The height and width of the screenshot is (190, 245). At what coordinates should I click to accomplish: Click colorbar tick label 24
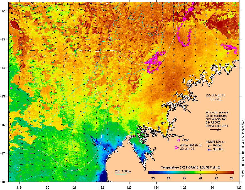pos(169,178)
